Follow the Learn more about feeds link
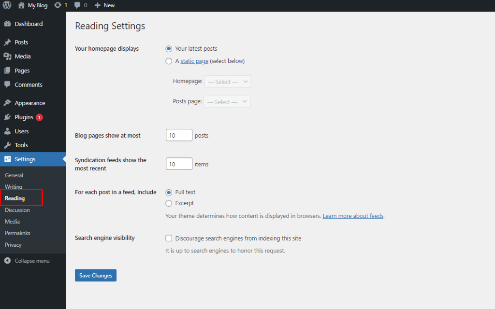 pyautogui.click(x=353, y=216)
